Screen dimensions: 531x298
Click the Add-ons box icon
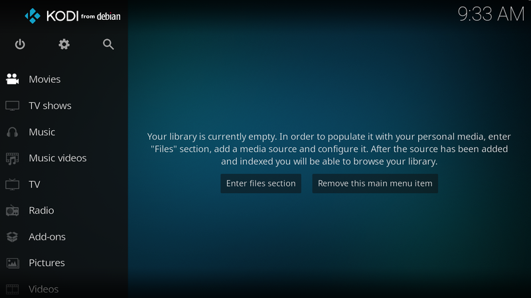click(13, 237)
